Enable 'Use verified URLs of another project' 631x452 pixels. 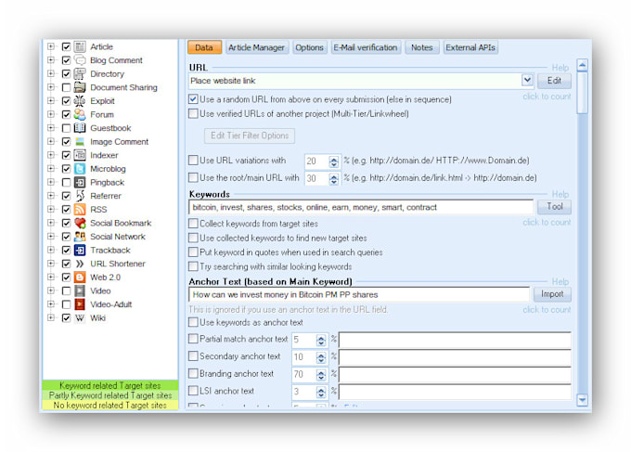193,113
